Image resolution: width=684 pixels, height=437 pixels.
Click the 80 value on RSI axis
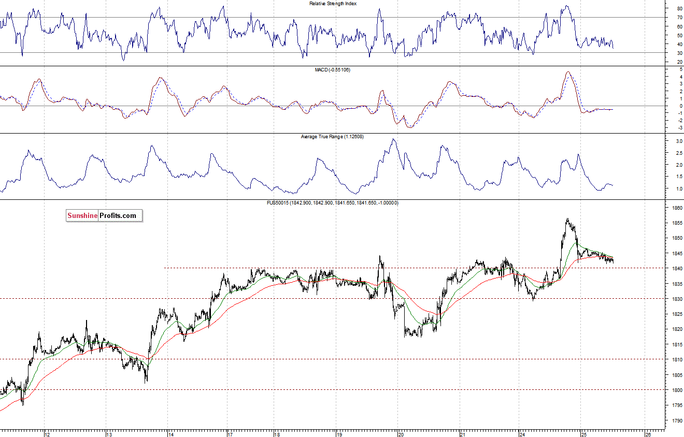[x=679, y=9]
